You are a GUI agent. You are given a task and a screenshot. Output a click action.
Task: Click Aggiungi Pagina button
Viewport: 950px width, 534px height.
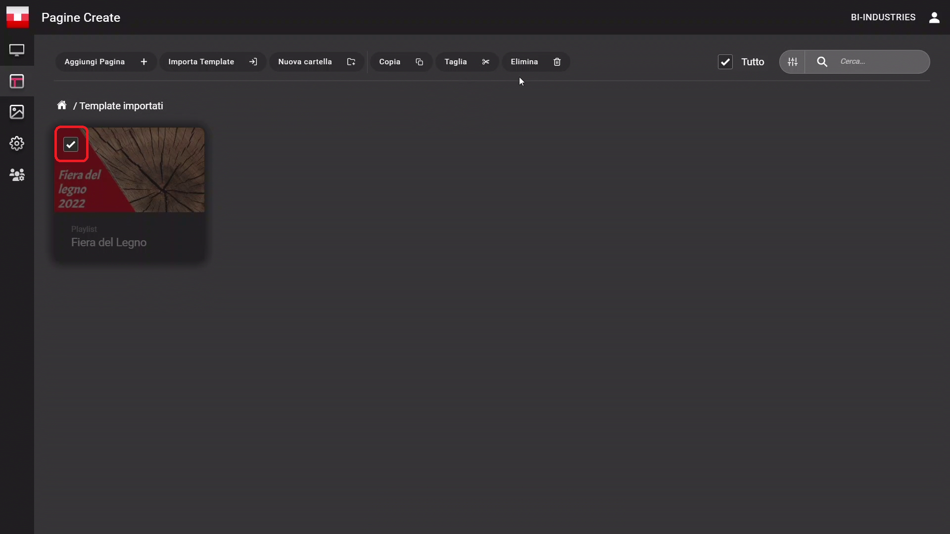click(105, 62)
